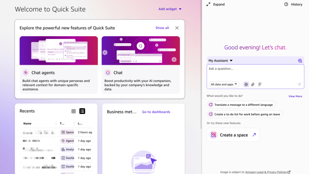Click the flows icon in chat input
309x174 pixels.
260,84
